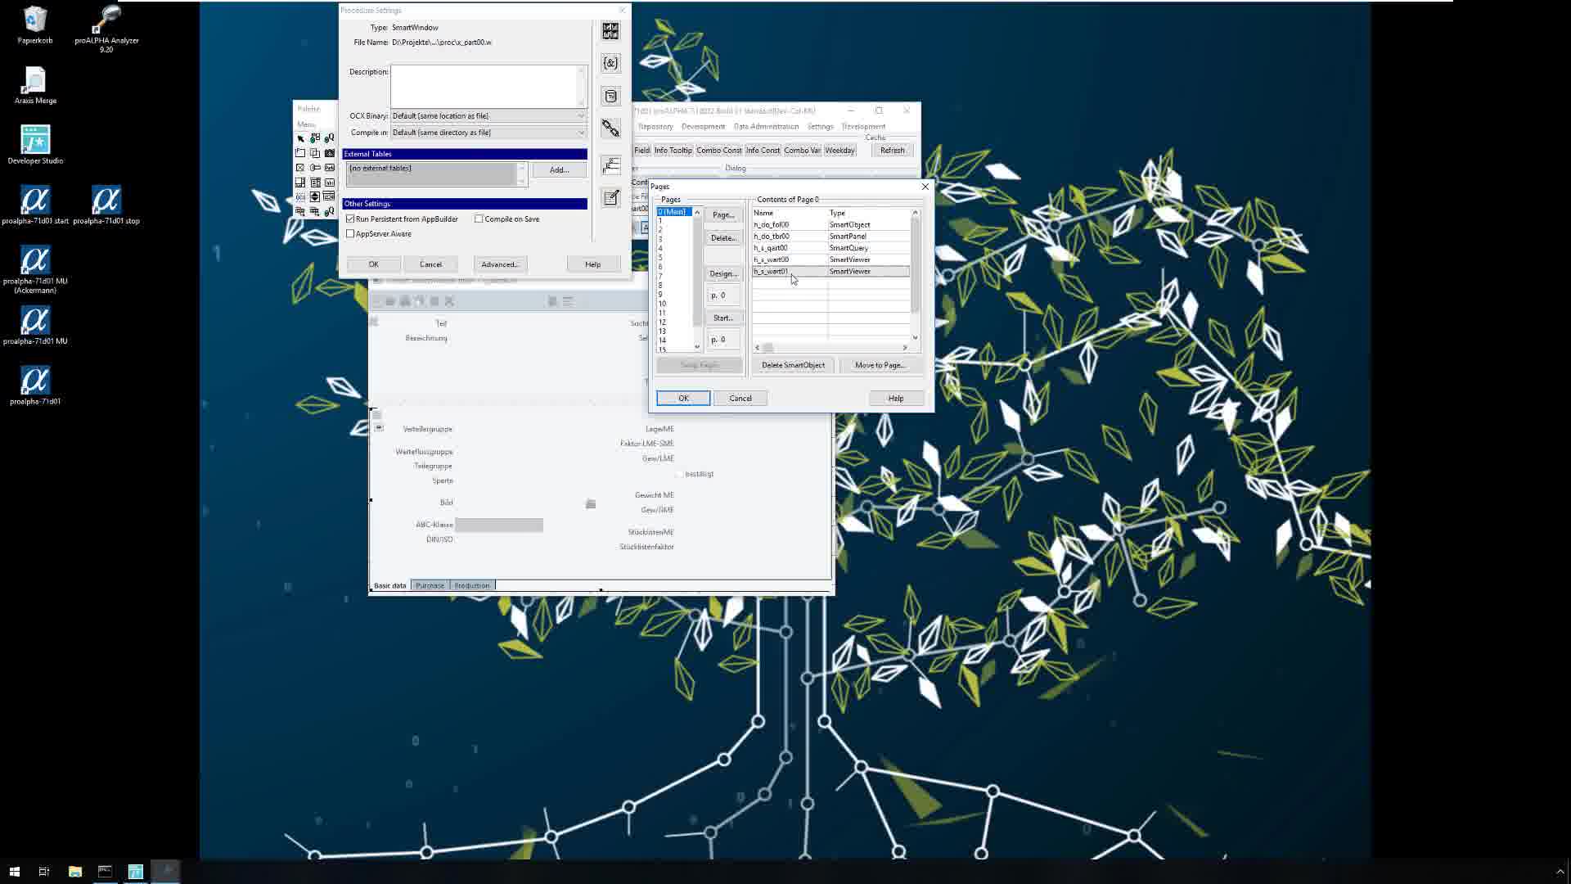Open the Data Administration menu

[x=766, y=126]
